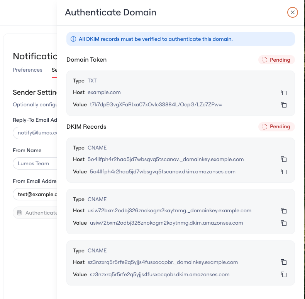Focus the From Email Address field
The height and width of the screenshot is (299, 305).
[35, 194]
